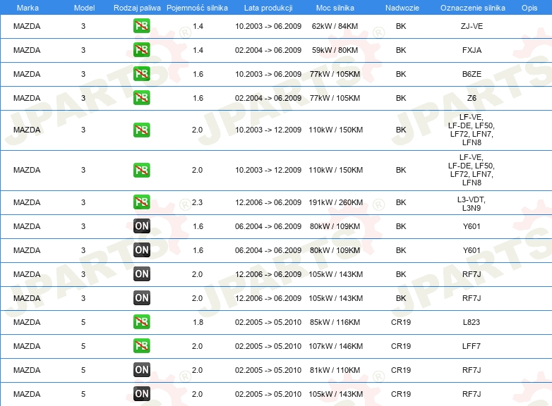Click engine code Z6
This screenshot has height=406, width=552.
pyautogui.click(x=472, y=98)
